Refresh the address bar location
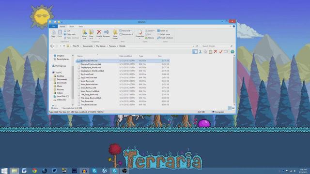Viewport: 310px width, 174px height. click(x=197, y=46)
